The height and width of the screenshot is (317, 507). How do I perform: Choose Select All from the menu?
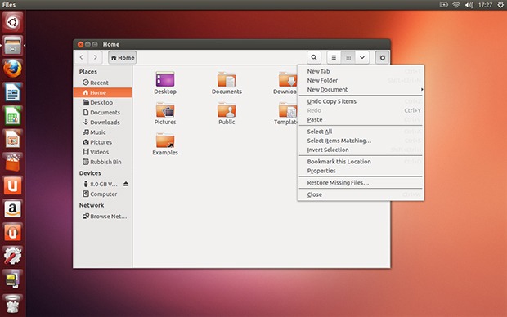coord(361,132)
